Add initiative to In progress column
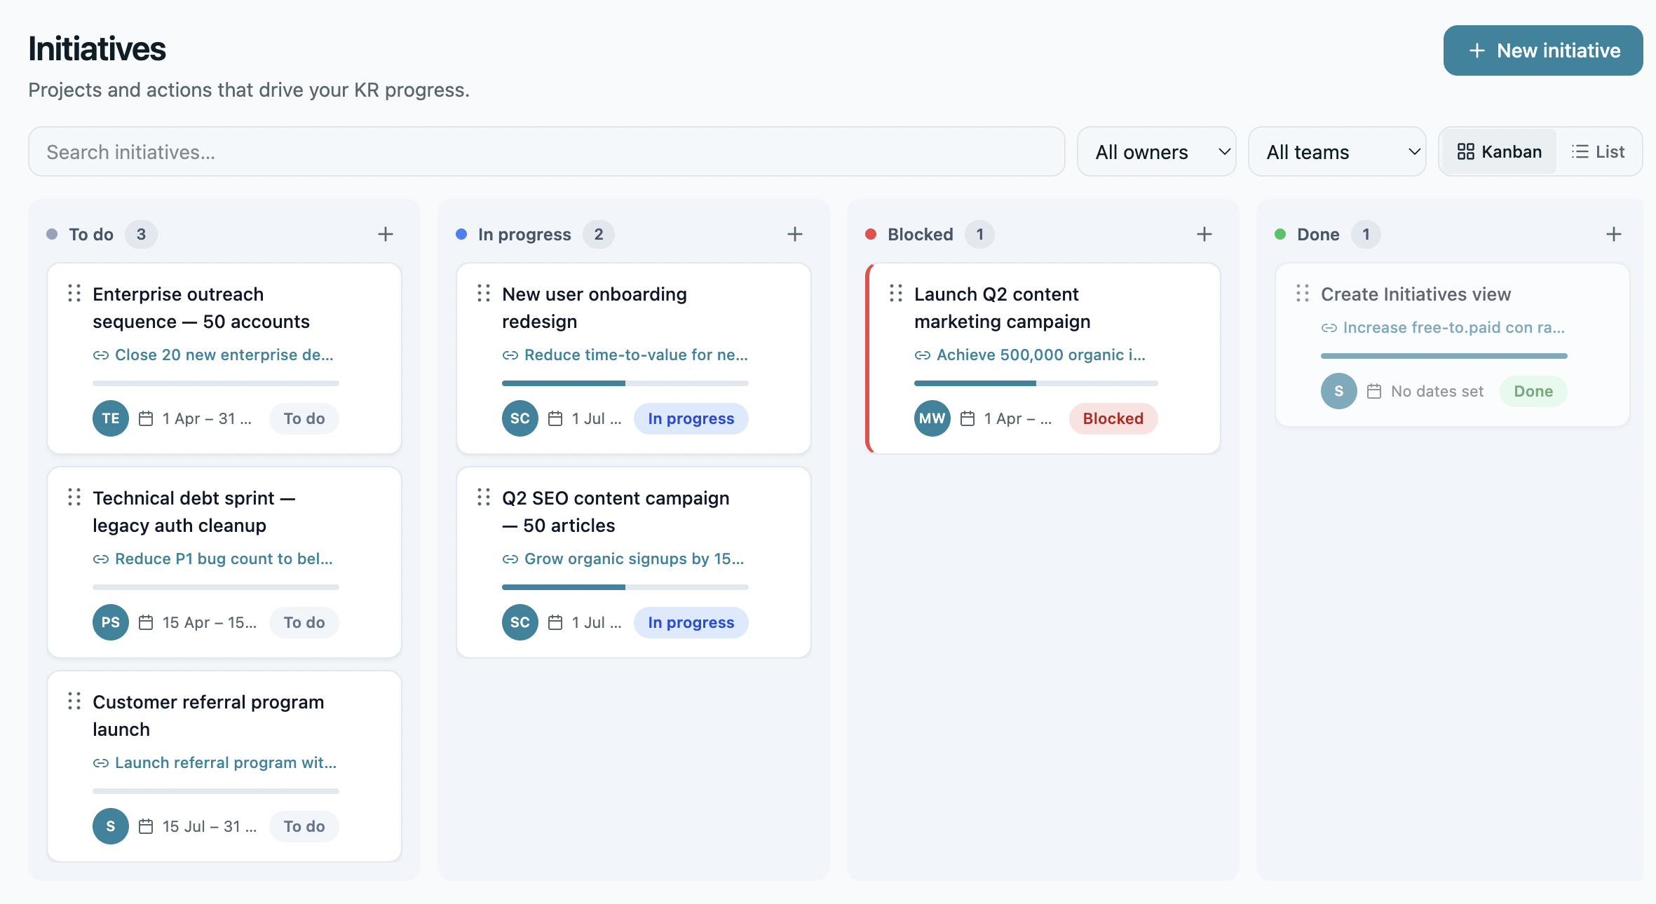 [x=795, y=234]
